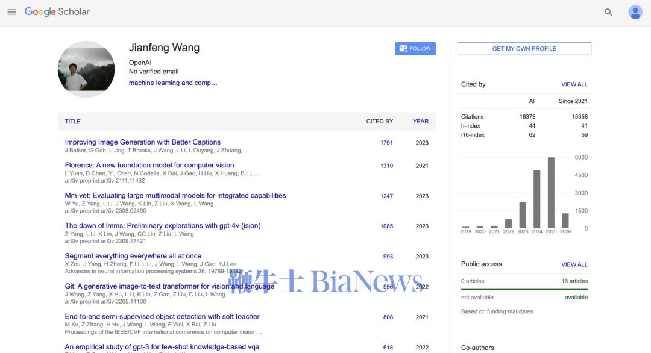Open the hamburger main menu
This screenshot has height=353, width=651.
11,12
